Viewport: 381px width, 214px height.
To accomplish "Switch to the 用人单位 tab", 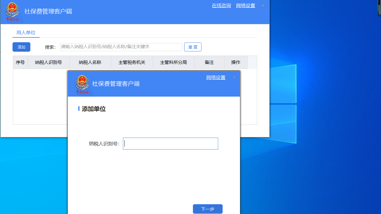I will tap(26, 32).
